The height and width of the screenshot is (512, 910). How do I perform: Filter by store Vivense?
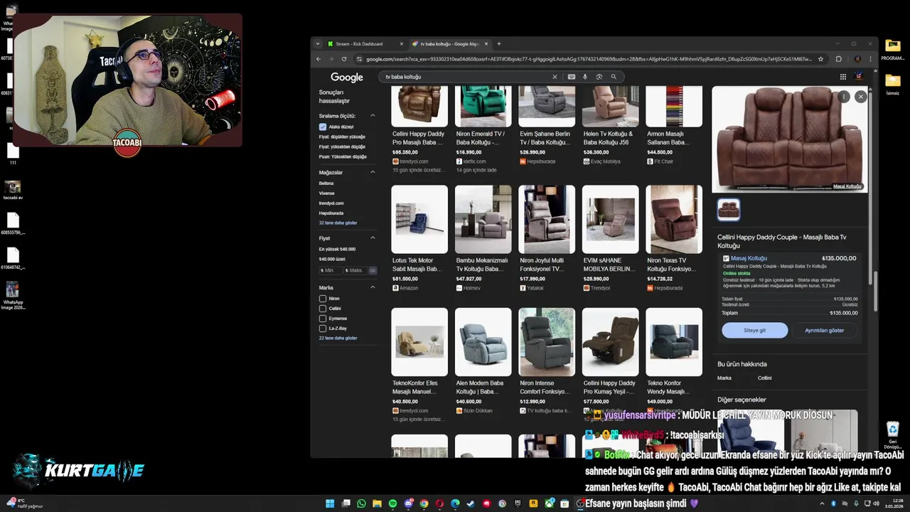click(327, 193)
